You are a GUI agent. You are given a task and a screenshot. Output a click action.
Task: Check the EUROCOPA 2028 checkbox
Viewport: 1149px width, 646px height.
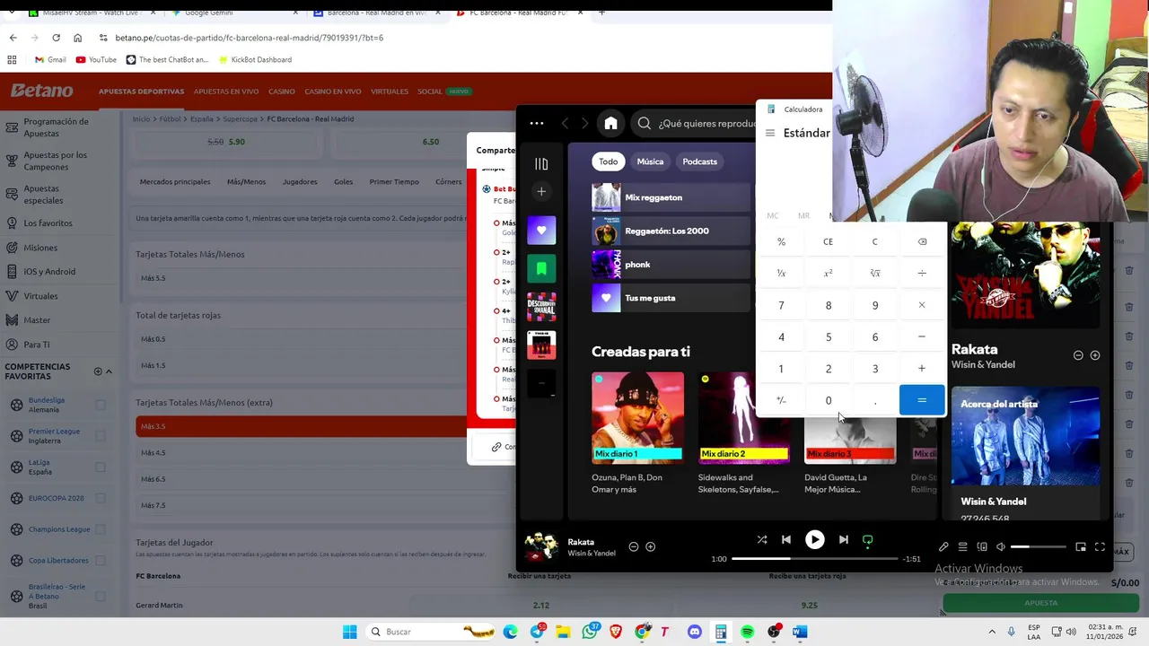tap(101, 498)
